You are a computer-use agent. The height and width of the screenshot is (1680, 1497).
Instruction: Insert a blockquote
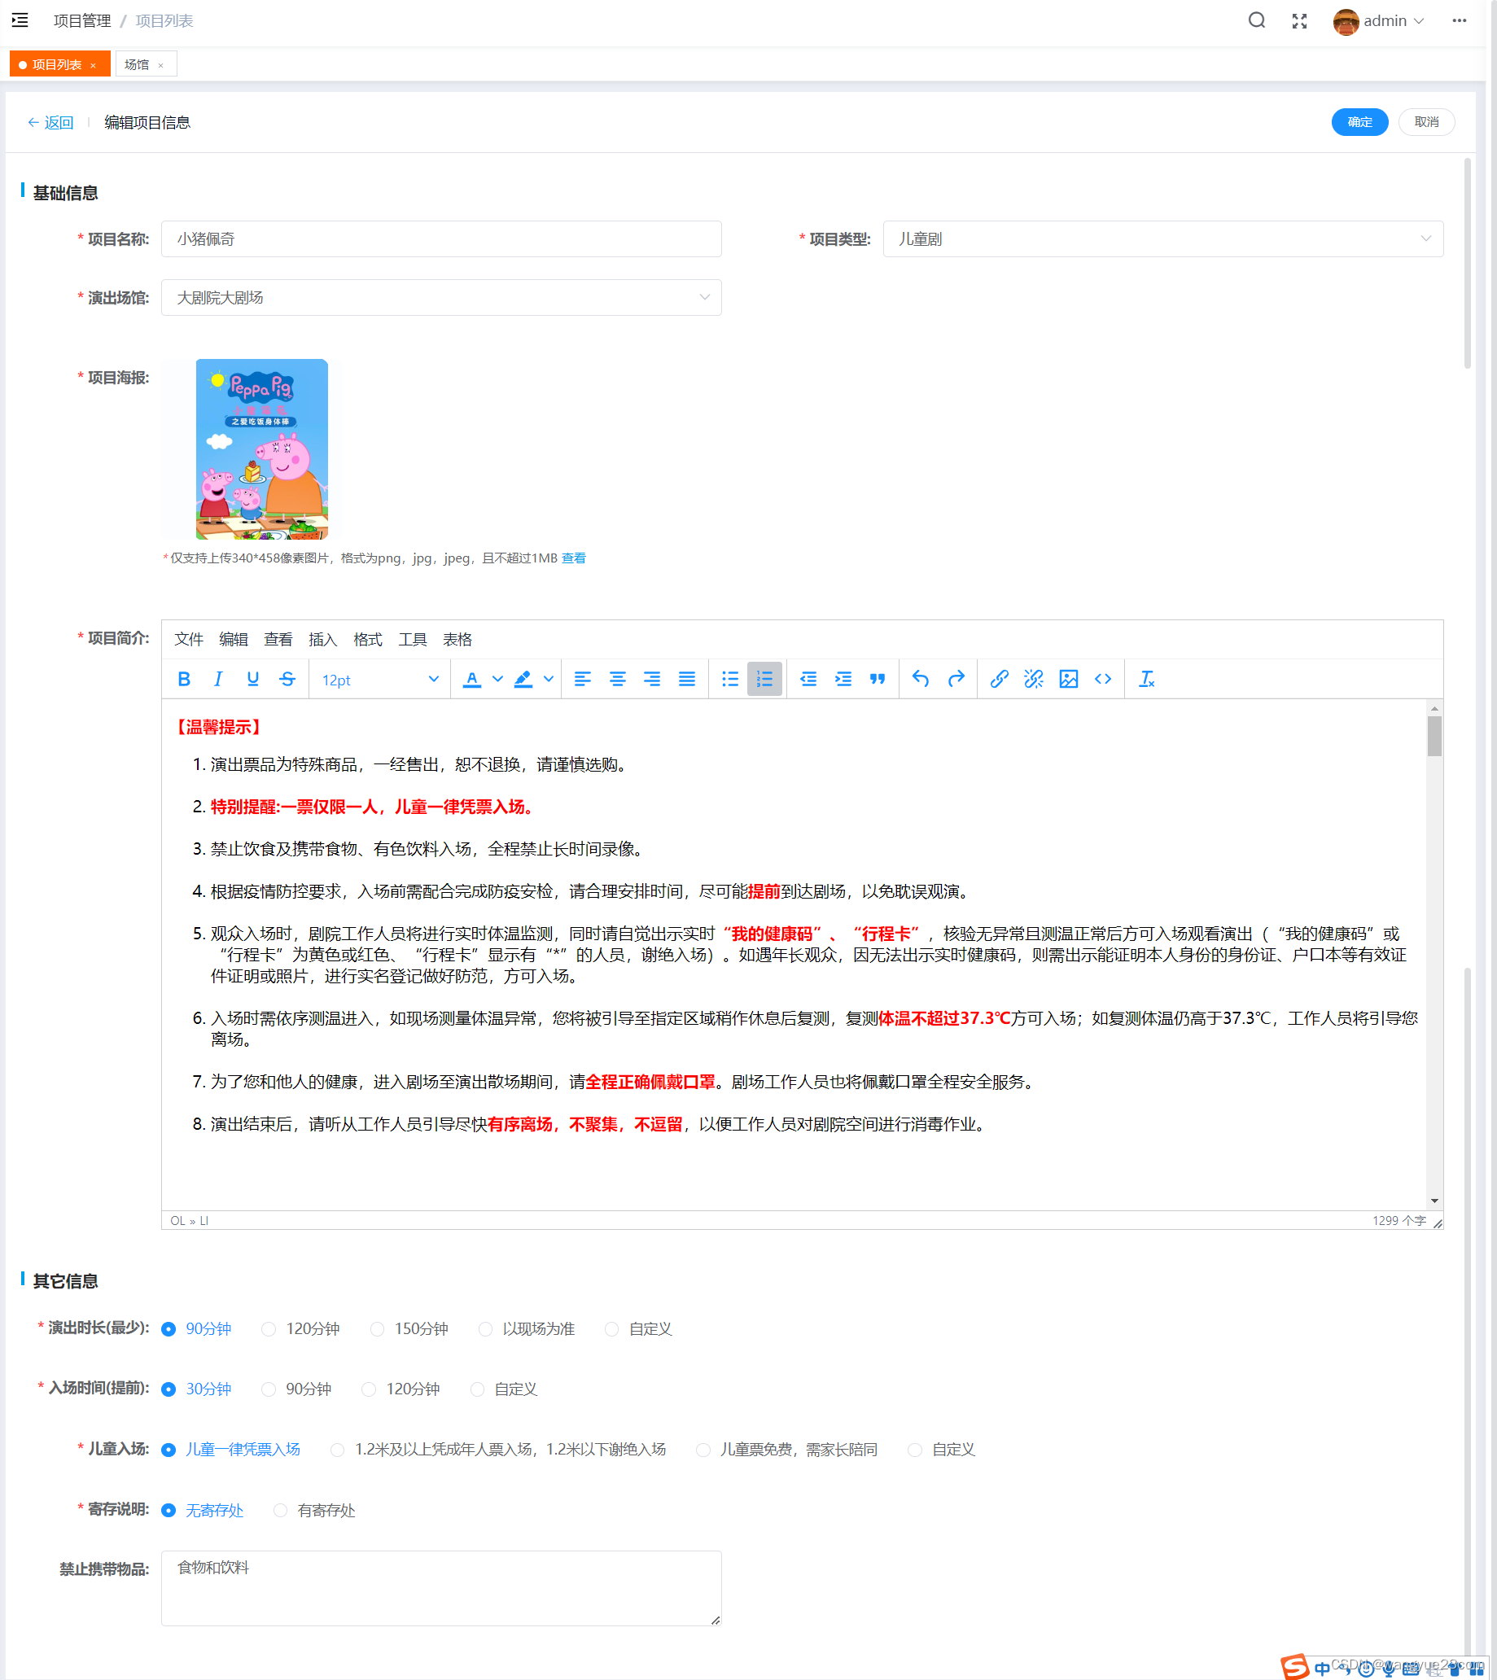878,679
